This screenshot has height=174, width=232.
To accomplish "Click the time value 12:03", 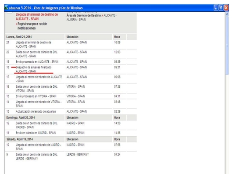I will tap(117, 52).
